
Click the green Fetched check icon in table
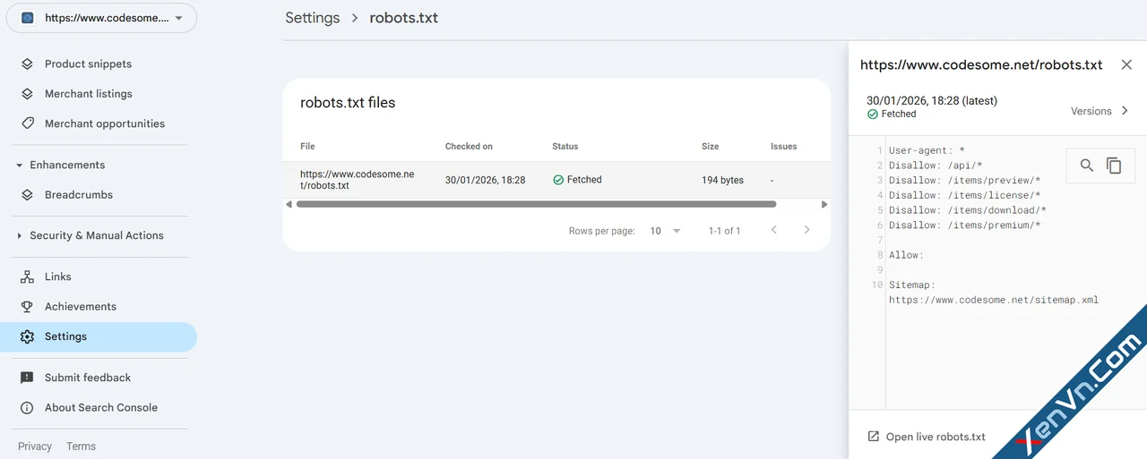(558, 180)
